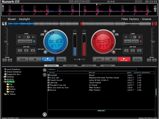The height and width of the screenshot is (119, 159).
Task: Trigger hot cue 1 on deck 1
Action: (20, 51)
